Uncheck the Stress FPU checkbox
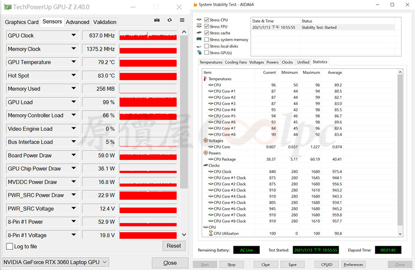This screenshot has width=415, height=270. tap(206, 26)
